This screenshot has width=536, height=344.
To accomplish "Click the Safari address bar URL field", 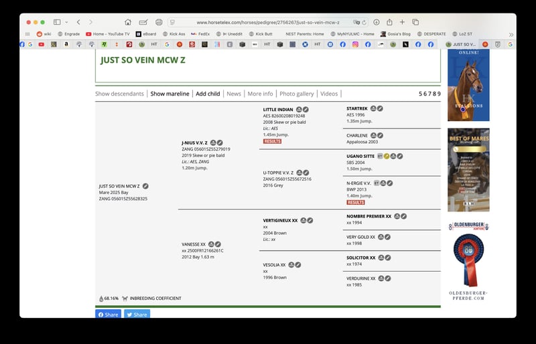I will [268, 22].
